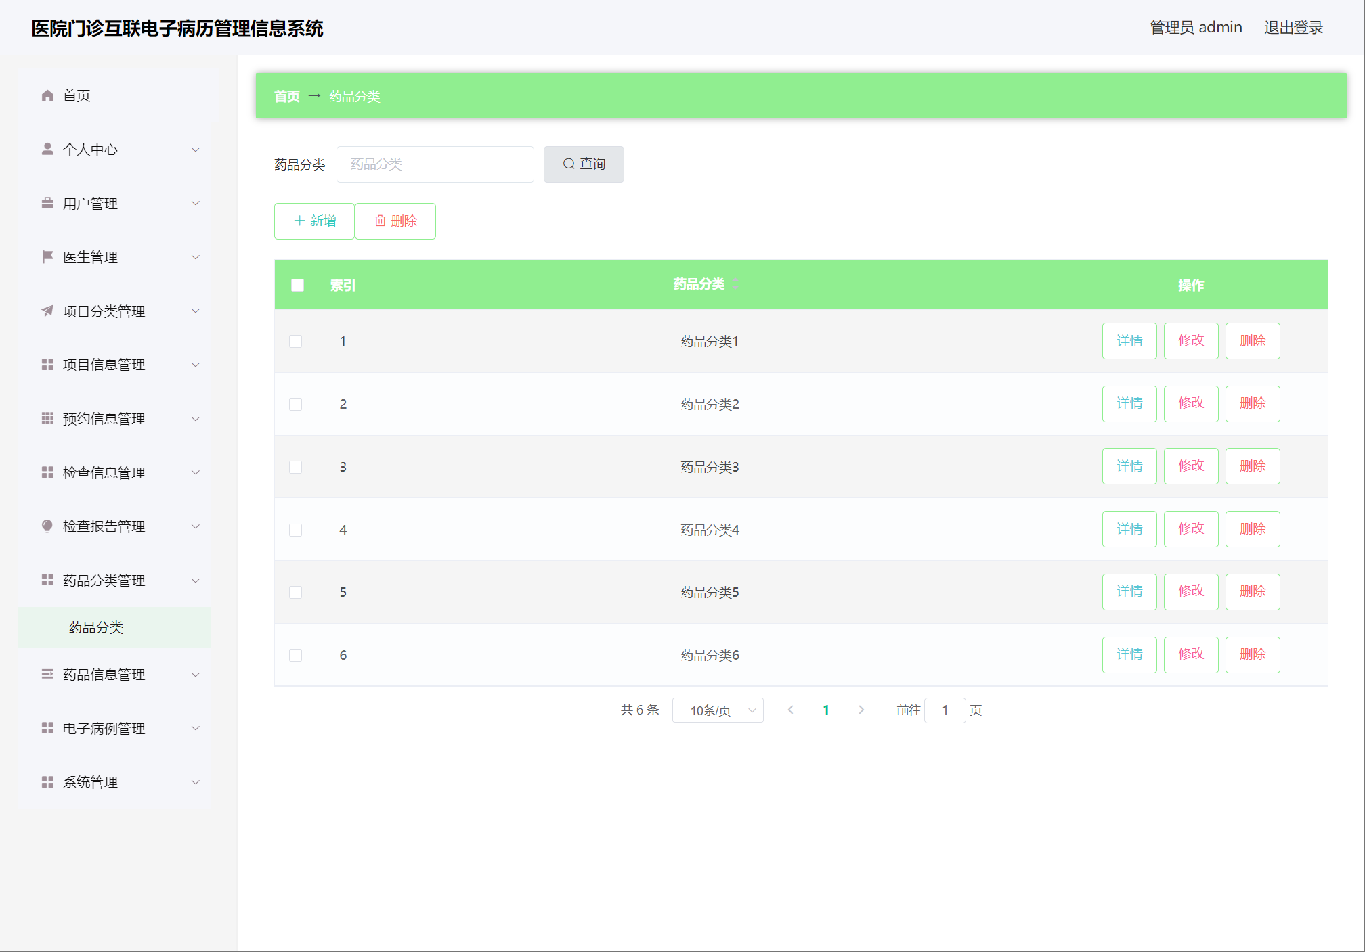1365x952 pixels.
Task: Click the paper plane icon beside 项目分类管理
Action: [47, 311]
